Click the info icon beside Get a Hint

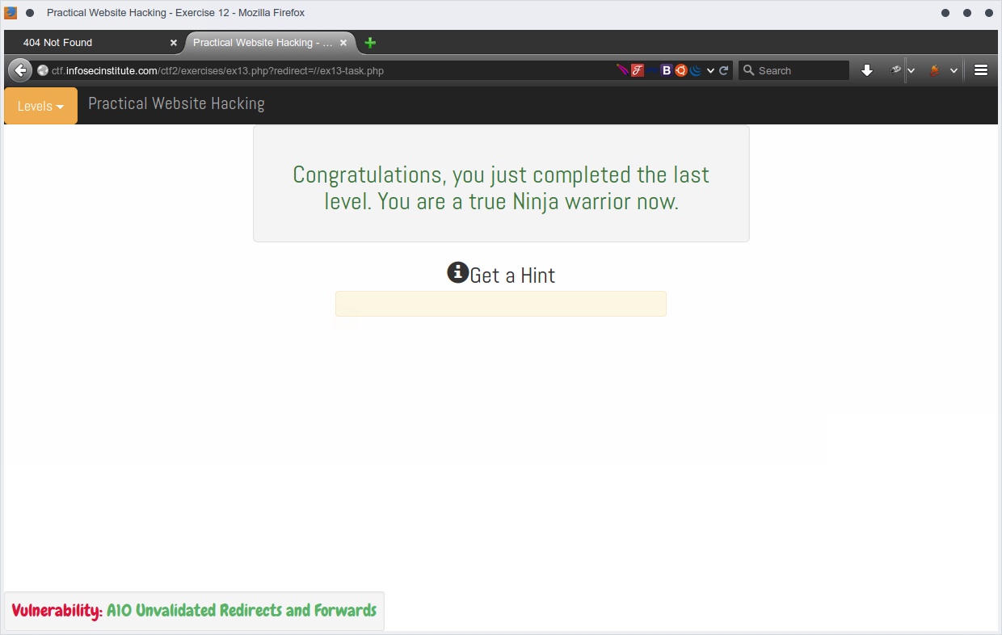tap(457, 272)
